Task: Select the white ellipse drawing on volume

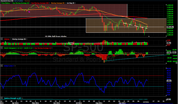Action: pyautogui.click(x=71, y=43)
